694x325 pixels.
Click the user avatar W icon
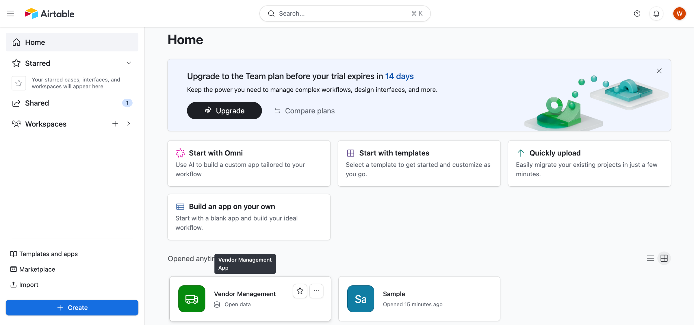[x=679, y=14]
